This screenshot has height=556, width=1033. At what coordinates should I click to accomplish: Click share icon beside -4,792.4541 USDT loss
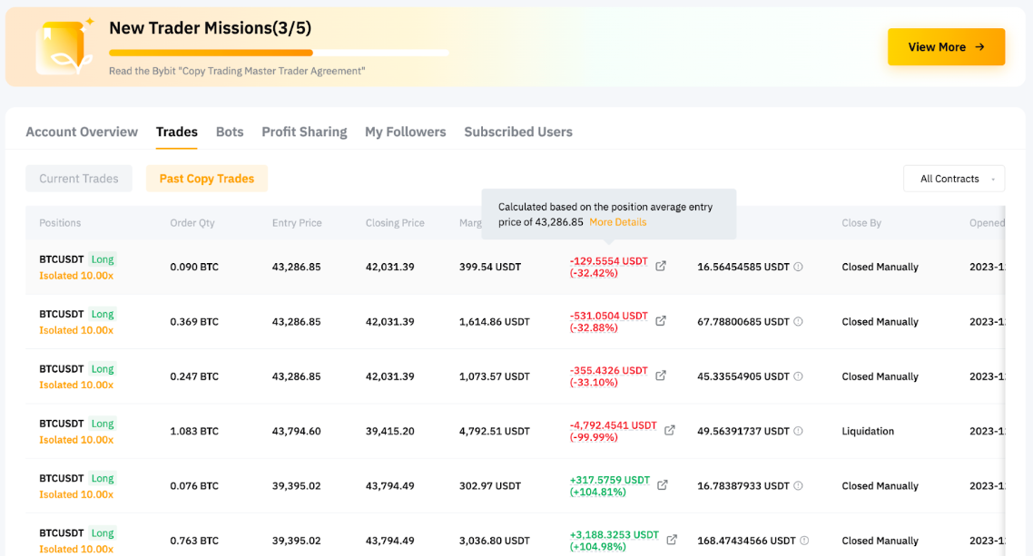[670, 431]
